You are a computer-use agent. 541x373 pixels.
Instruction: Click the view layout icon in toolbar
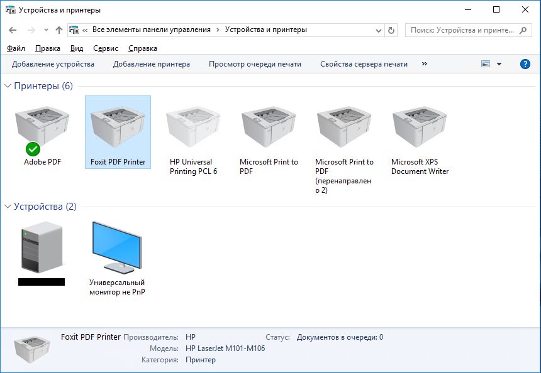[486, 64]
